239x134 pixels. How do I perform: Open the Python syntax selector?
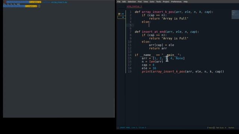pos(231,128)
